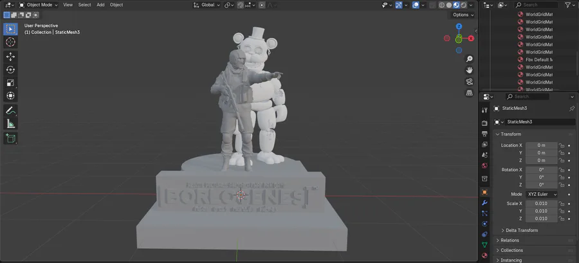Open the XYZ Euler rotation mode dropdown
Screen dimensions: 579x263
coord(541,194)
